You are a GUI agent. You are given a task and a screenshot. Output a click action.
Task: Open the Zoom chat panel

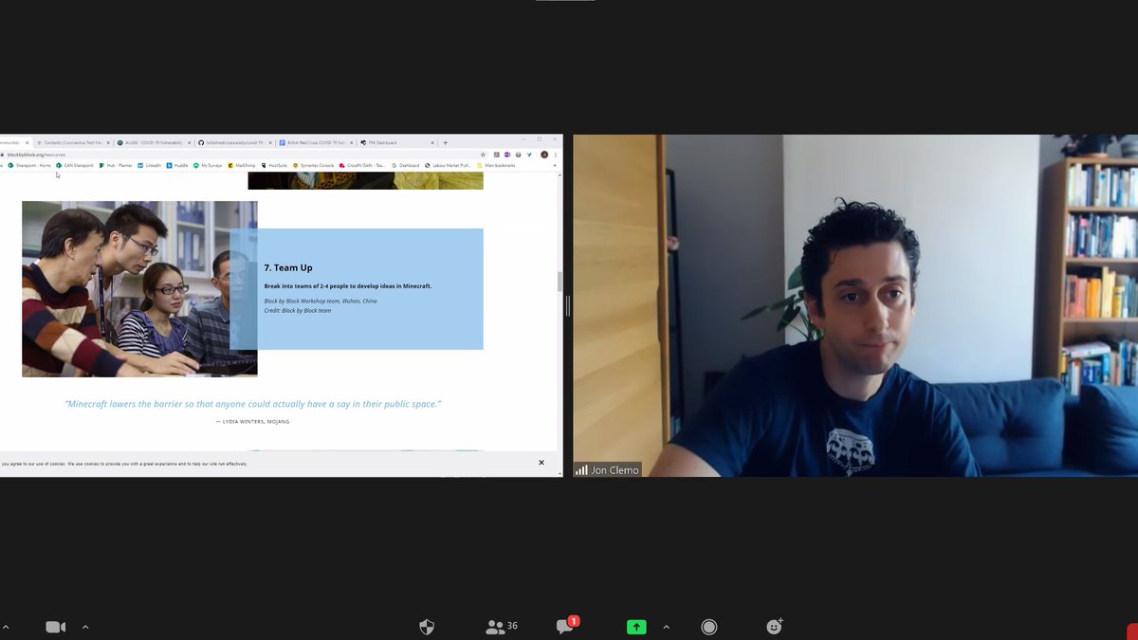point(567,626)
